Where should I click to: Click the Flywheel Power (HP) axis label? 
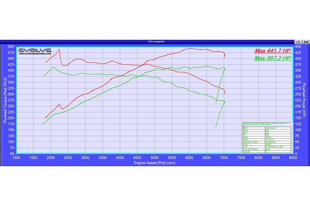point(305,100)
